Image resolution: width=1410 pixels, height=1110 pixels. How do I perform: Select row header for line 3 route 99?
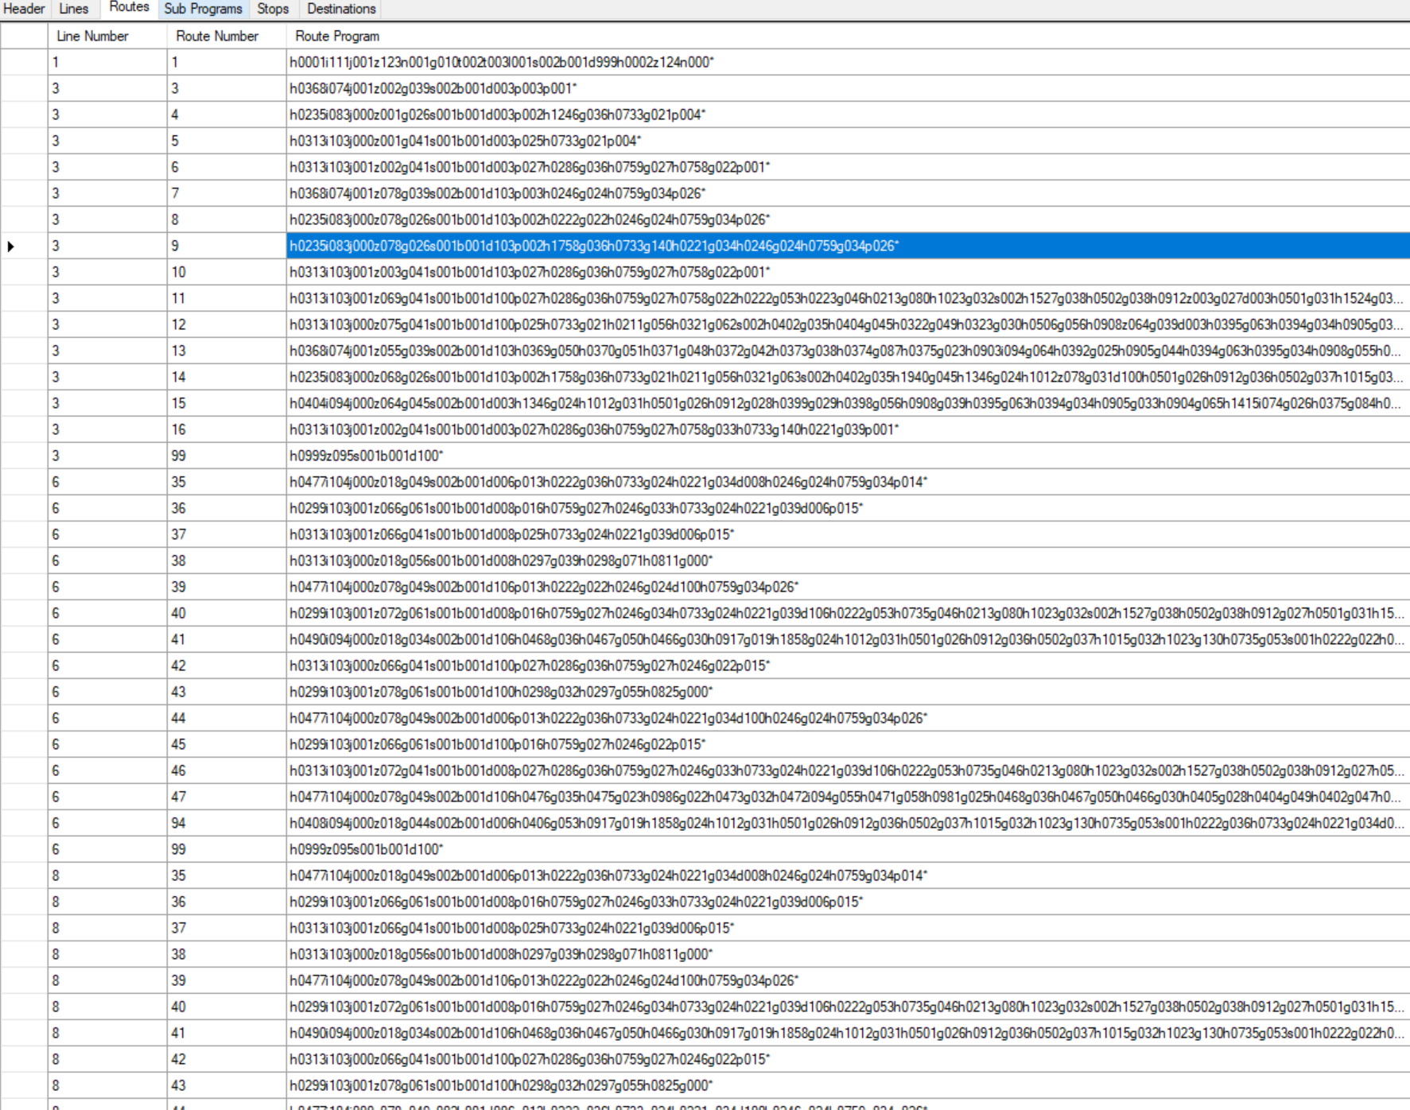pyautogui.click(x=24, y=456)
